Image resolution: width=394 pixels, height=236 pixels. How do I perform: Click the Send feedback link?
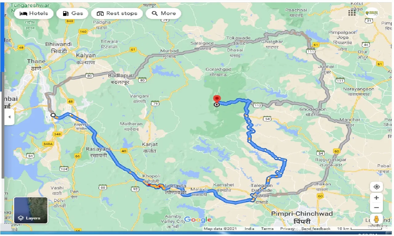tap(316, 229)
